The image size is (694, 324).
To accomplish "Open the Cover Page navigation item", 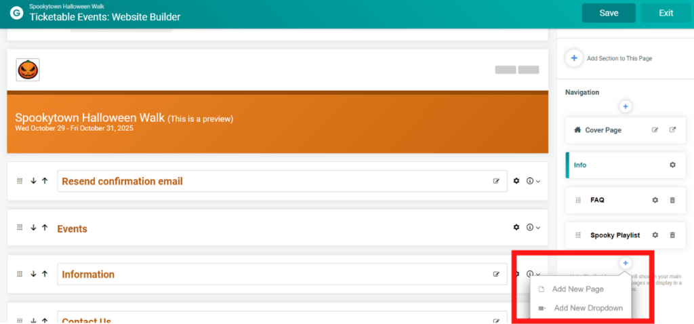I will click(626, 130).
